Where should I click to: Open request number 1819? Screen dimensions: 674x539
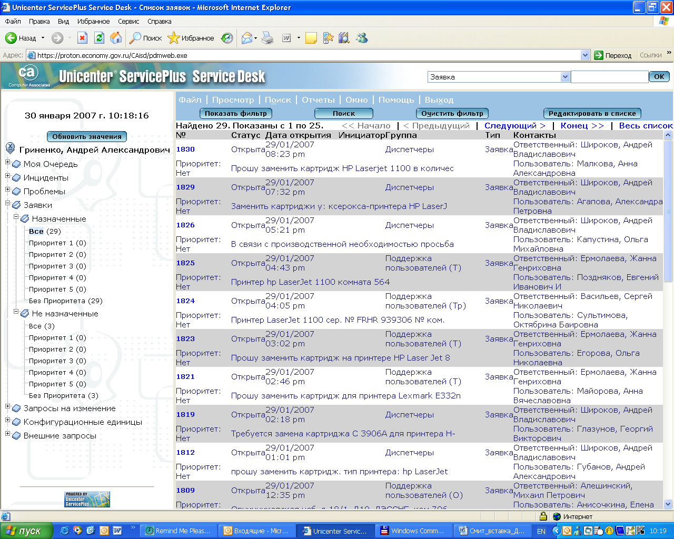[x=185, y=414]
